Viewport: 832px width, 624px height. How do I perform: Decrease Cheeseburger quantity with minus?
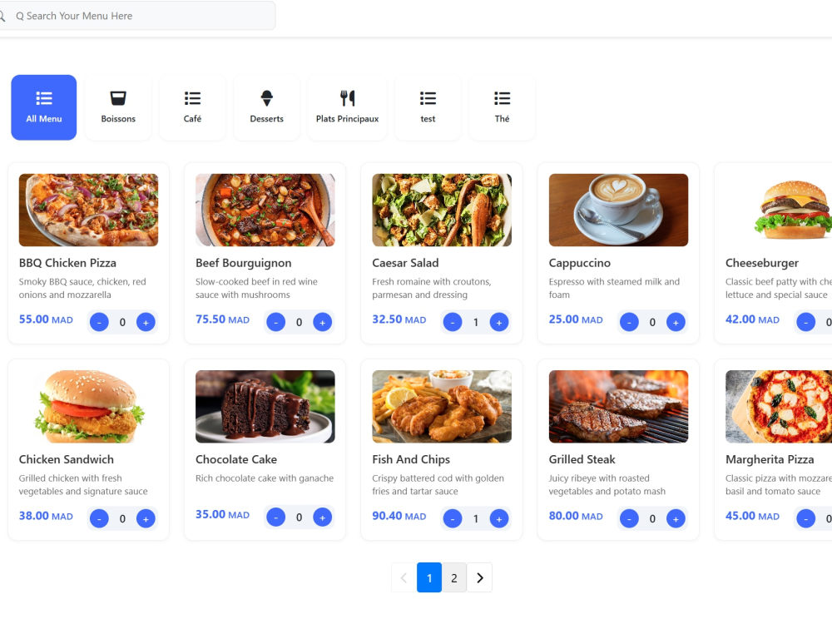[x=806, y=322]
